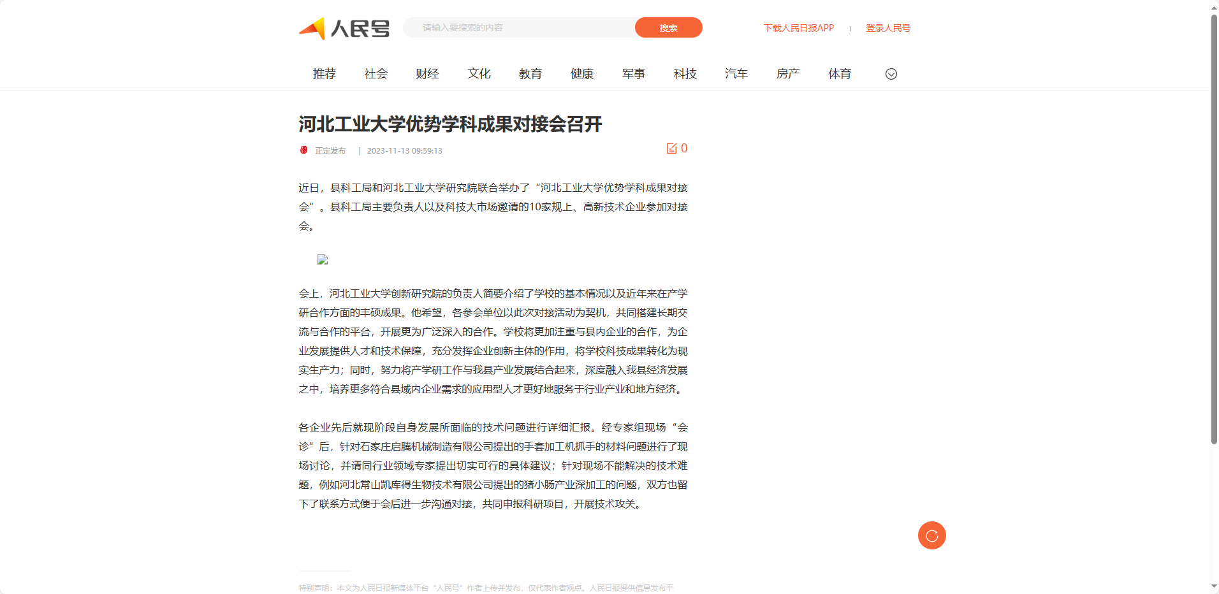Click the orange refresh floating button
The width and height of the screenshot is (1219, 594).
click(931, 535)
